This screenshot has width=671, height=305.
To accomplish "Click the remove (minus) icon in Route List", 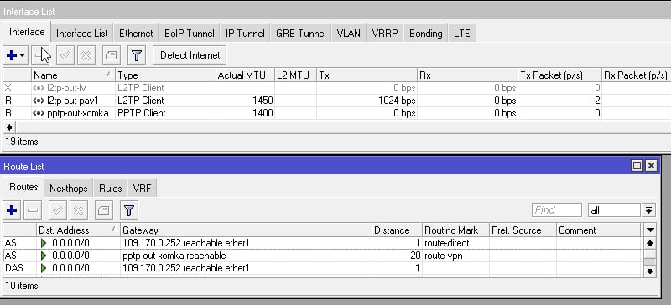I will tap(33, 210).
